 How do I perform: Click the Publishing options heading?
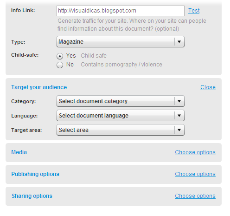(35, 174)
